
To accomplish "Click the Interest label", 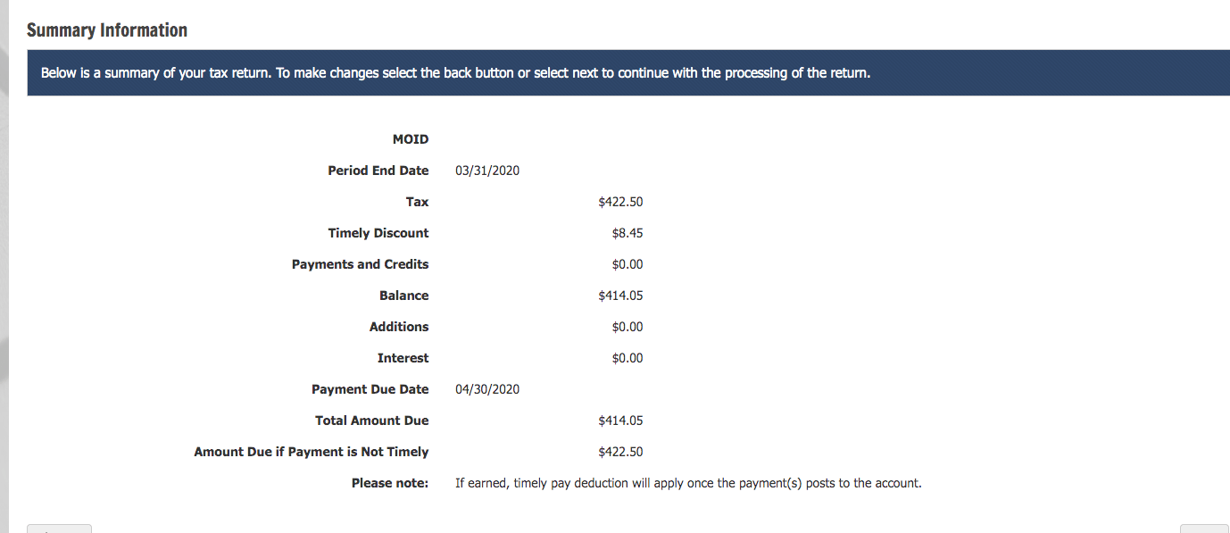I will tap(403, 357).
